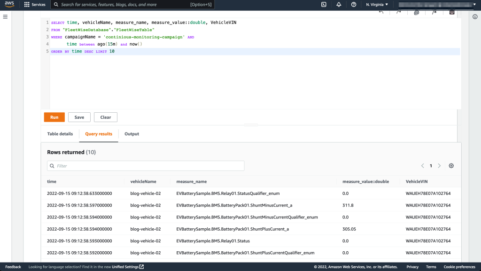This screenshot has height=271, width=481.
Task: Switch to the Table details tab
Action: (60, 134)
